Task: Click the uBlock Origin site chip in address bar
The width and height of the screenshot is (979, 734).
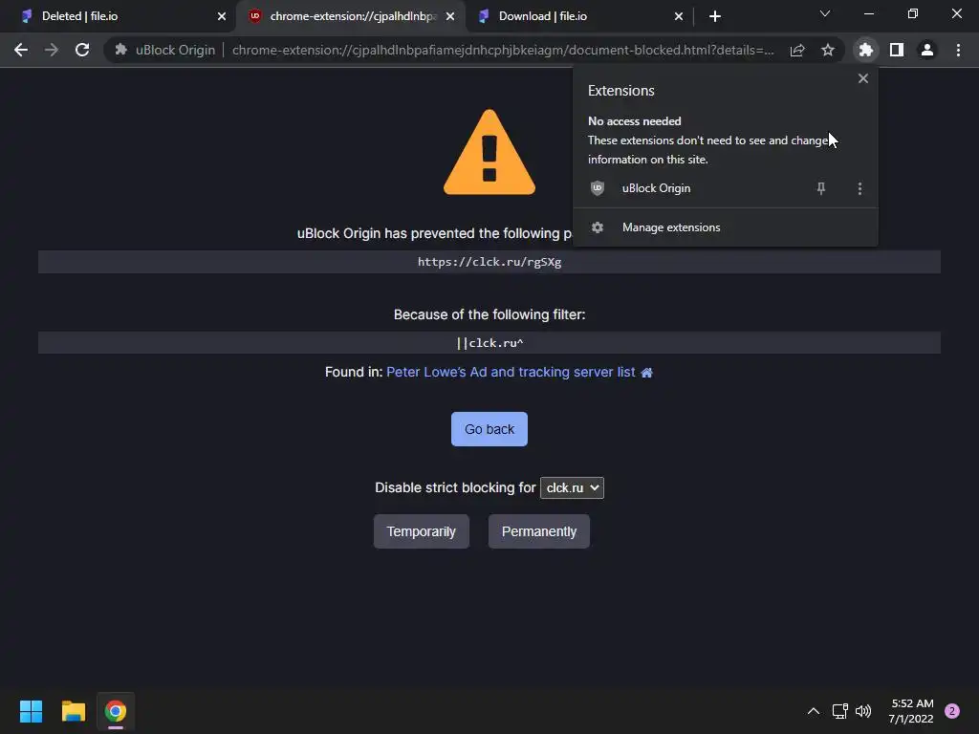Action: [165, 50]
